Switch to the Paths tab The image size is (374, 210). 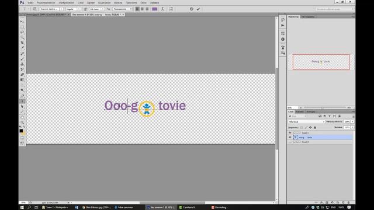click(311, 111)
